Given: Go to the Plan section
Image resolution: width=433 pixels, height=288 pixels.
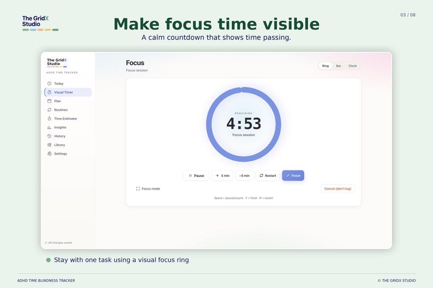Looking at the screenshot, I should [x=68, y=101].
